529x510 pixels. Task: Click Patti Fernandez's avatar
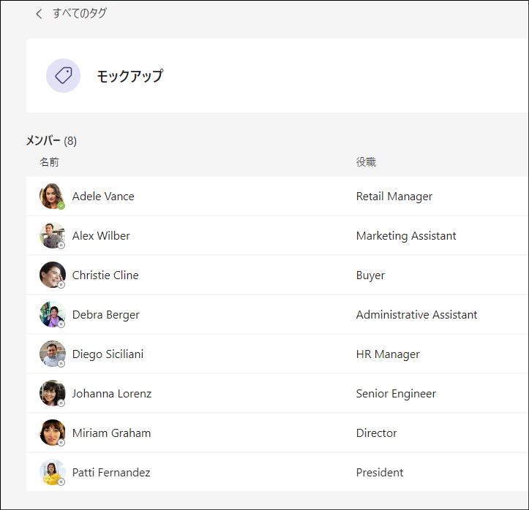pyautogui.click(x=52, y=472)
